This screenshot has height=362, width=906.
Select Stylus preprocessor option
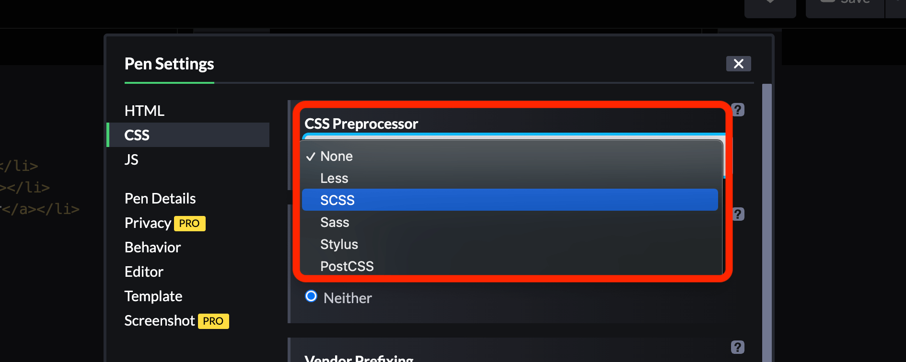339,245
